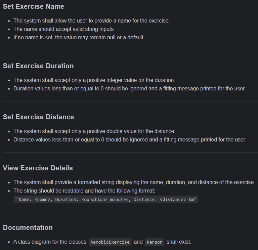Click the Set Exercise Distance heading
Screen dimensions: 258x250
[38, 117]
